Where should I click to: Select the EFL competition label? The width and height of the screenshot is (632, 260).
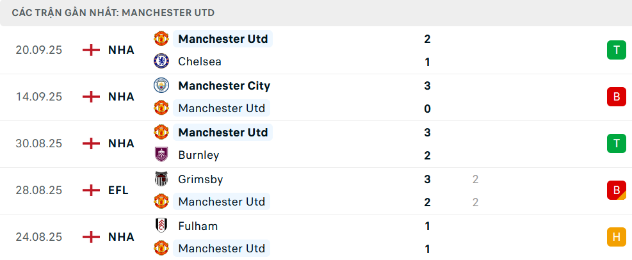[118, 190]
